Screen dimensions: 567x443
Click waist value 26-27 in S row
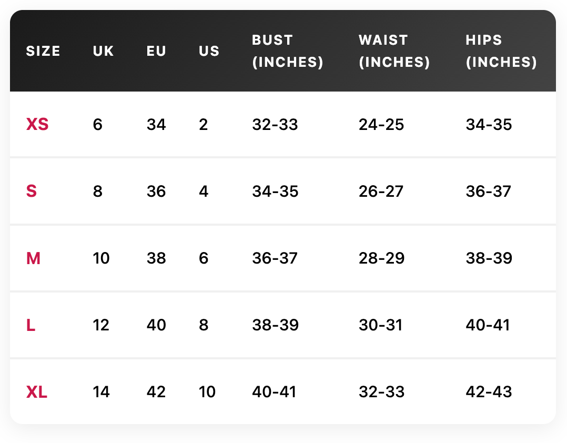pyautogui.click(x=381, y=191)
